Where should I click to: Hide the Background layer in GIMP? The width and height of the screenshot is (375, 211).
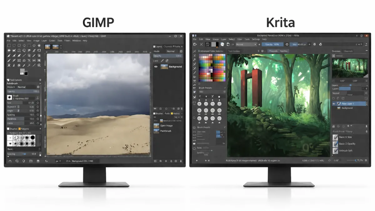[x=156, y=67]
